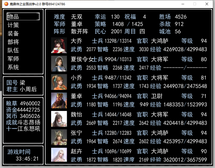Click 大乔's 速度 value 3030
Viewport: 215px width, 168px height.
[144, 49]
